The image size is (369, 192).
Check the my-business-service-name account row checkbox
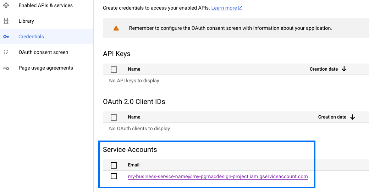(x=114, y=176)
